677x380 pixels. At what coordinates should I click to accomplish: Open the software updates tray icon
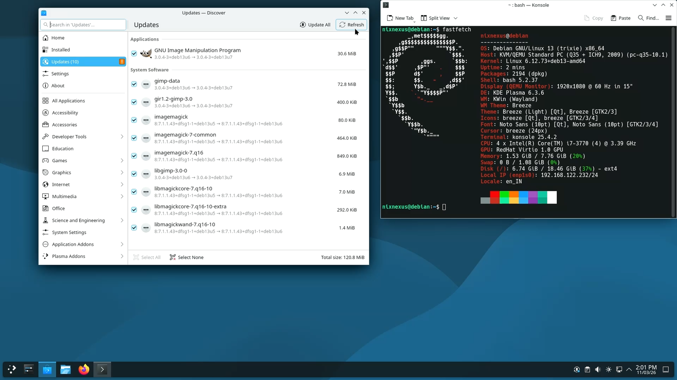(576, 369)
